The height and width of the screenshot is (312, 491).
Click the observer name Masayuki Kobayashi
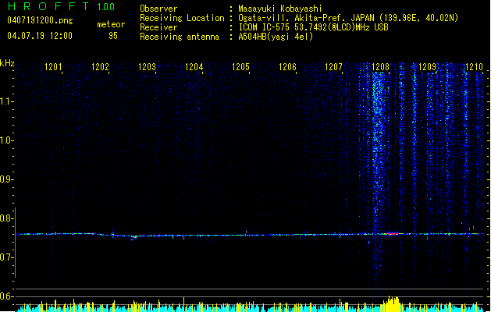[x=280, y=9]
